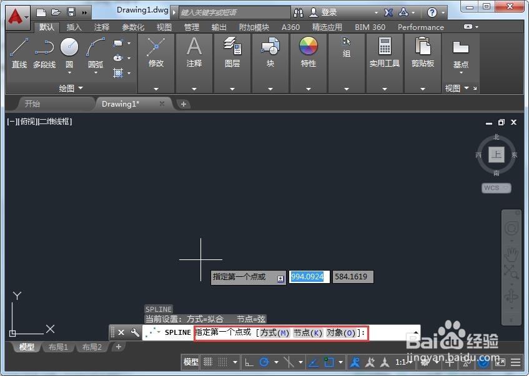Click the New drawing icon
Viewport: 529px width, 376px height.
[x=41, y=13]
